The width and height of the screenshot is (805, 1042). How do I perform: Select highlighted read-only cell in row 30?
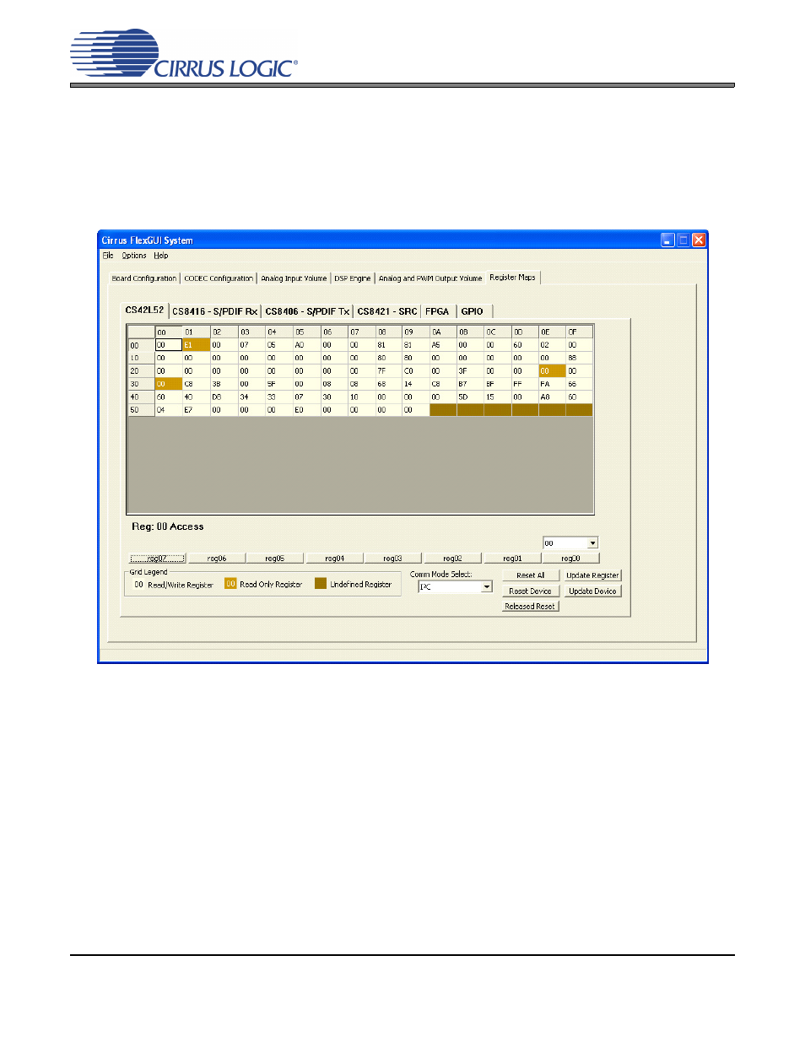(168, 384)
